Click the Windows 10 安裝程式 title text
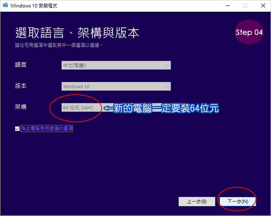The height and width of the screenshot is (216, 271). tap(34, 6)
